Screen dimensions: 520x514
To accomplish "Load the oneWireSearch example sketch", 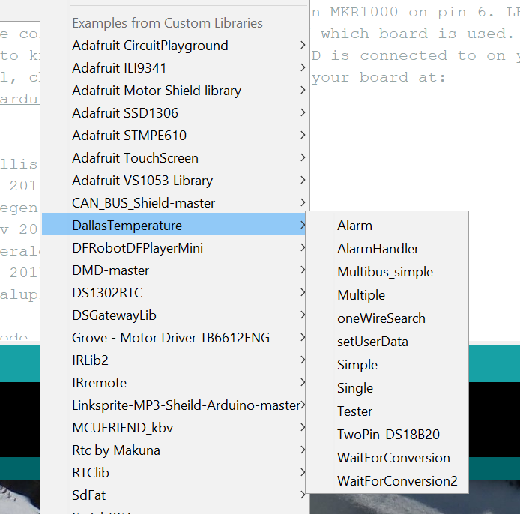I will pyautogui.click(x=387, y=318).
